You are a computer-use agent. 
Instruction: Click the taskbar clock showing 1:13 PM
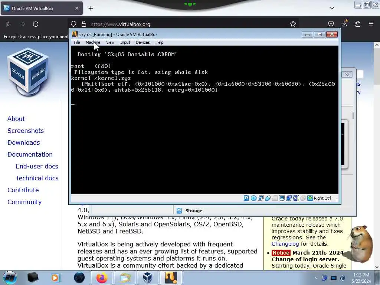[361, 278]
